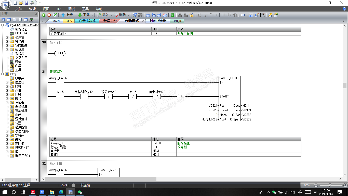
Task: Select CPU ST40 in project tree
Action: coord(22,33)
